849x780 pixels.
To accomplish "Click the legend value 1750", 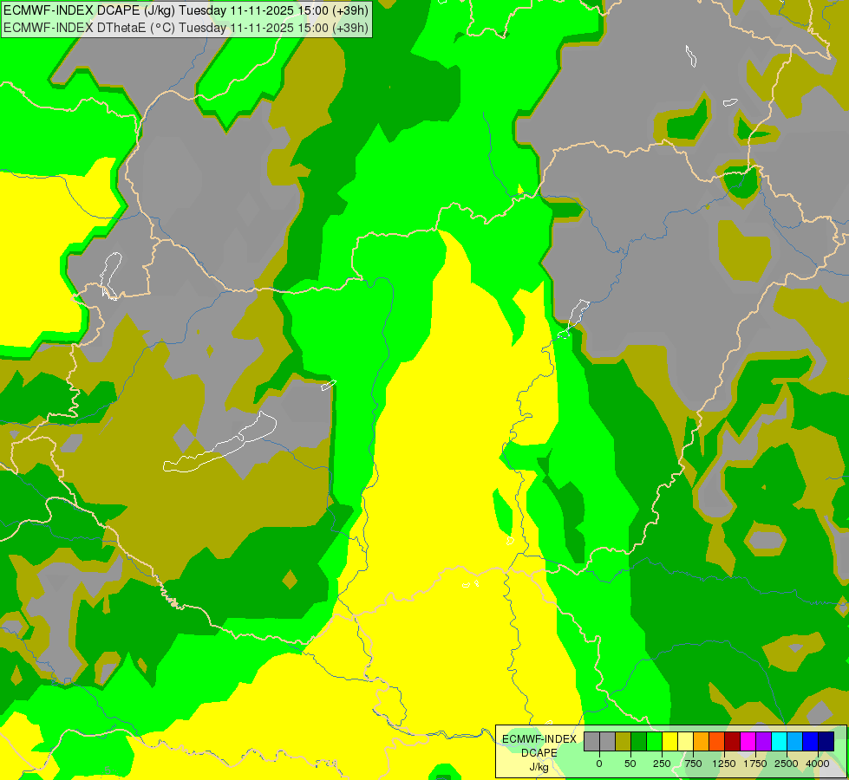I will [x=755, y=764].
